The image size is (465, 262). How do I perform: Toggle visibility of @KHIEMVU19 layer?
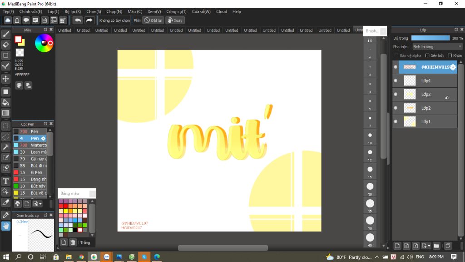(396, 67)
